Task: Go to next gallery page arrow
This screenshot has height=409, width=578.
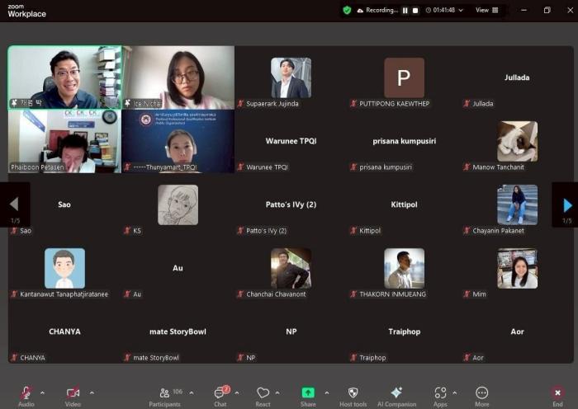Action: point(568,205)
